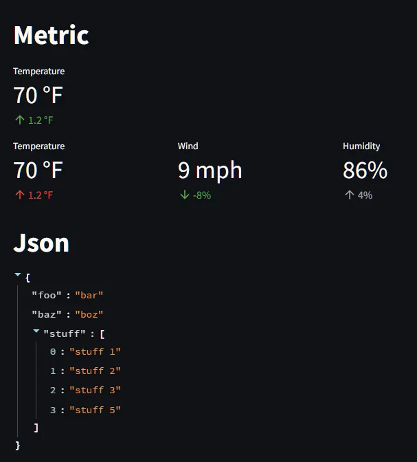Click the 86% Humidity value
This screenshot has height=462, width=417.
point(365,170)
